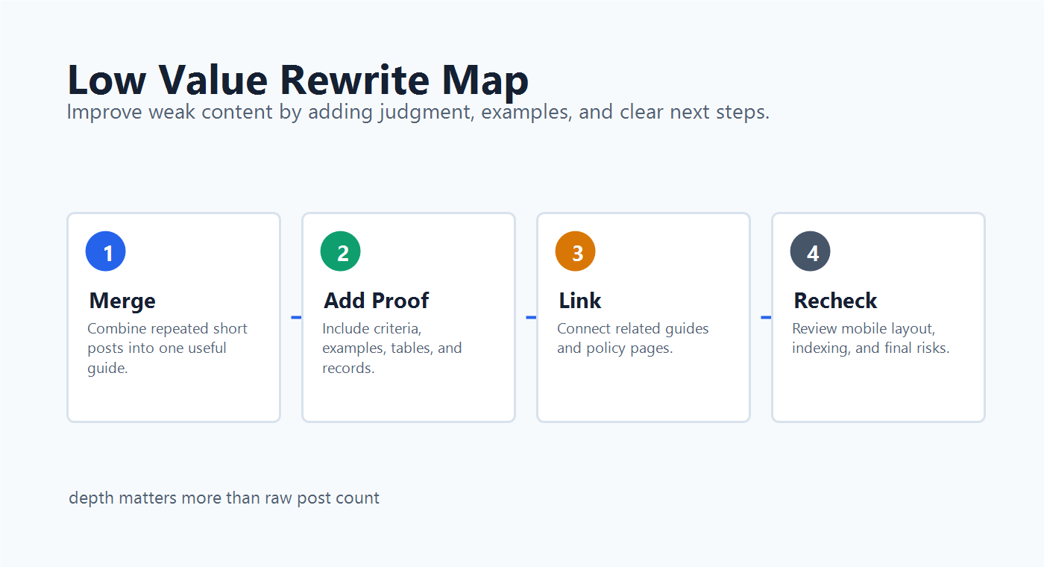Click the orange number 3 circle
The height and width of the screenshot is (567, 1044).
(x=576, y=251)
